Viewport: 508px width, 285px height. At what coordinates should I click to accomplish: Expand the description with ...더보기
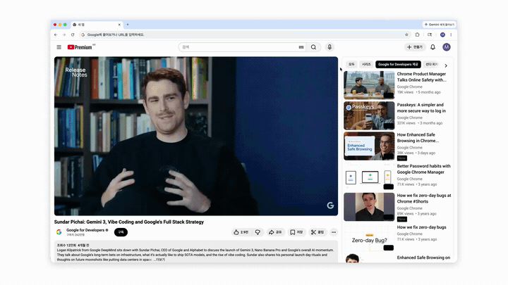point(159,260)
